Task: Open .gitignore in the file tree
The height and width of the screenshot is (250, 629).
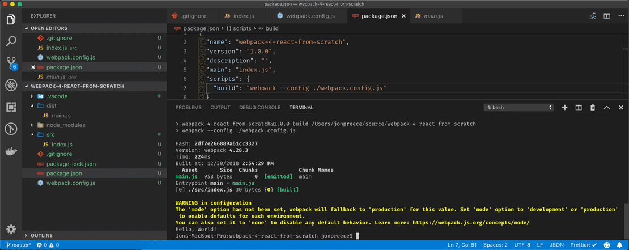Action: (x=94, y=154)
